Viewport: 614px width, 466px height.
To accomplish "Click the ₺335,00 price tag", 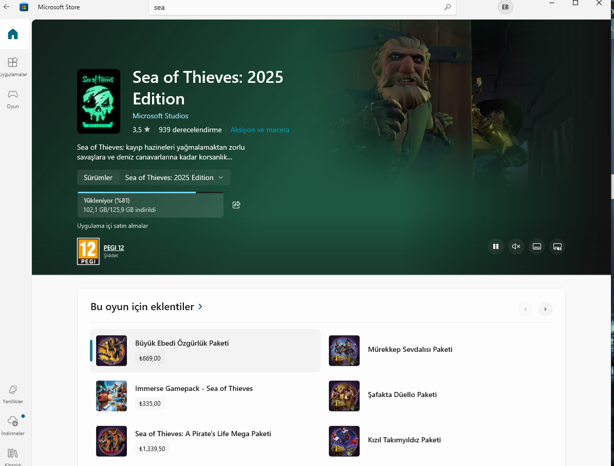I will click(x=150, y=403).
